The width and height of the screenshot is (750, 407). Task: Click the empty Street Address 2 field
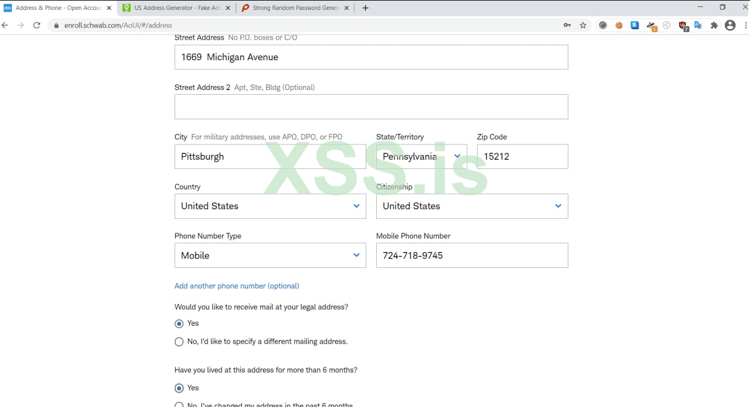pos(371,107)
